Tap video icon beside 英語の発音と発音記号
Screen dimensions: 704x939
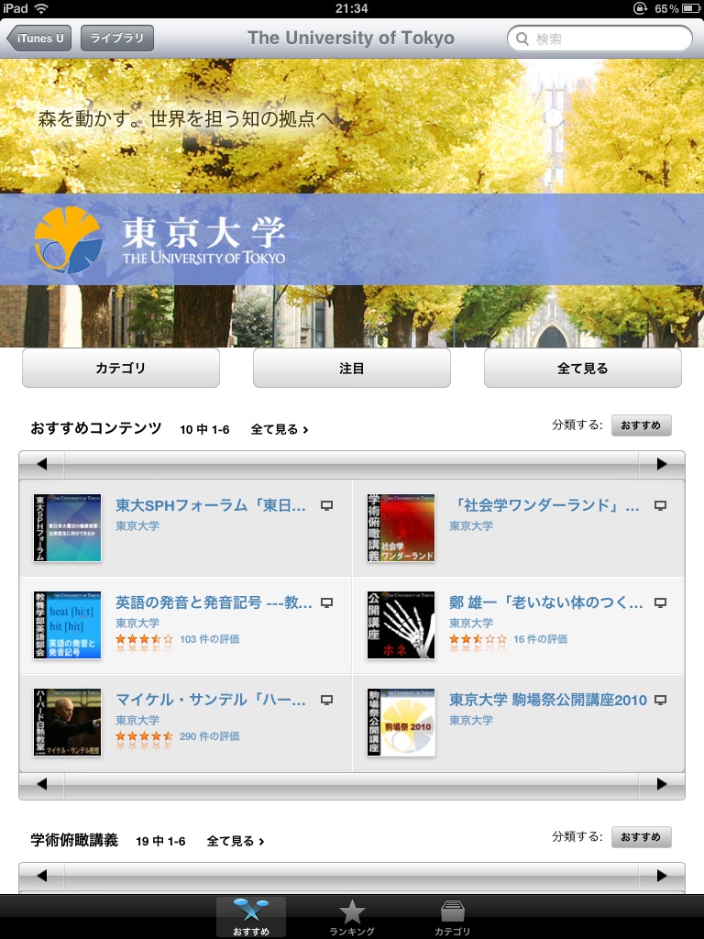[326, 603]
